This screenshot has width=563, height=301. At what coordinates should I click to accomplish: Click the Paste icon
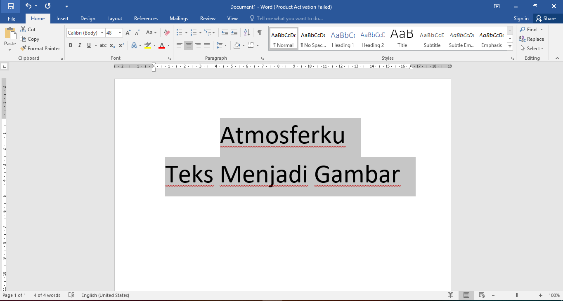[x=10, y=34]
